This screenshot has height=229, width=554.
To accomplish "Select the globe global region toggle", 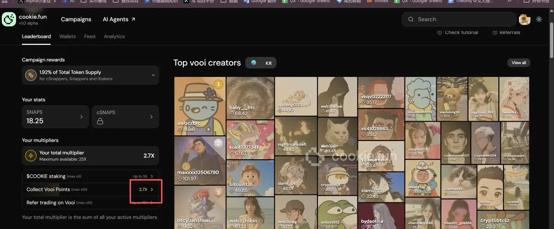I will click(x=254, y=63).
